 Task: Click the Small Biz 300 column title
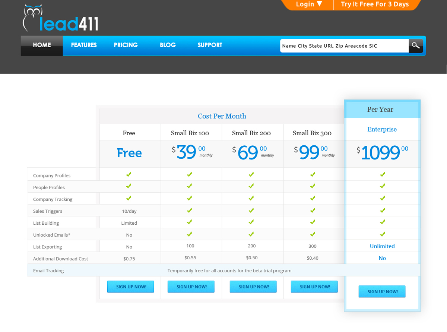312,133
